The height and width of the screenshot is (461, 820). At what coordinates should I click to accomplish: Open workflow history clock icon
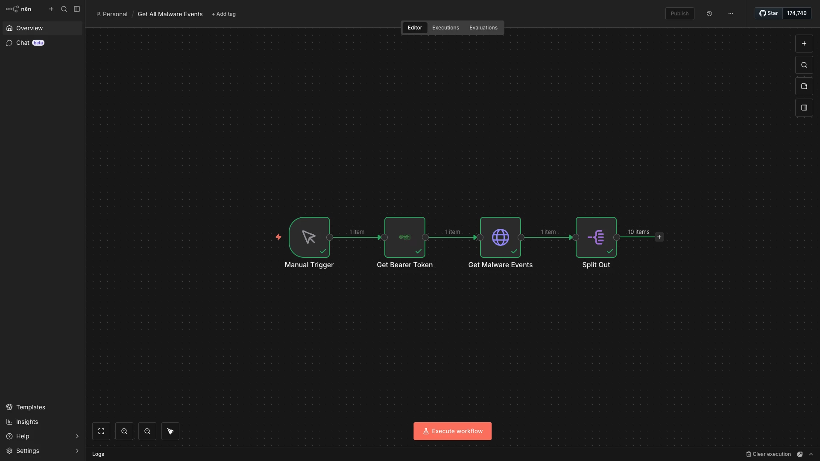pyautogui.click(x=709, y=14)
